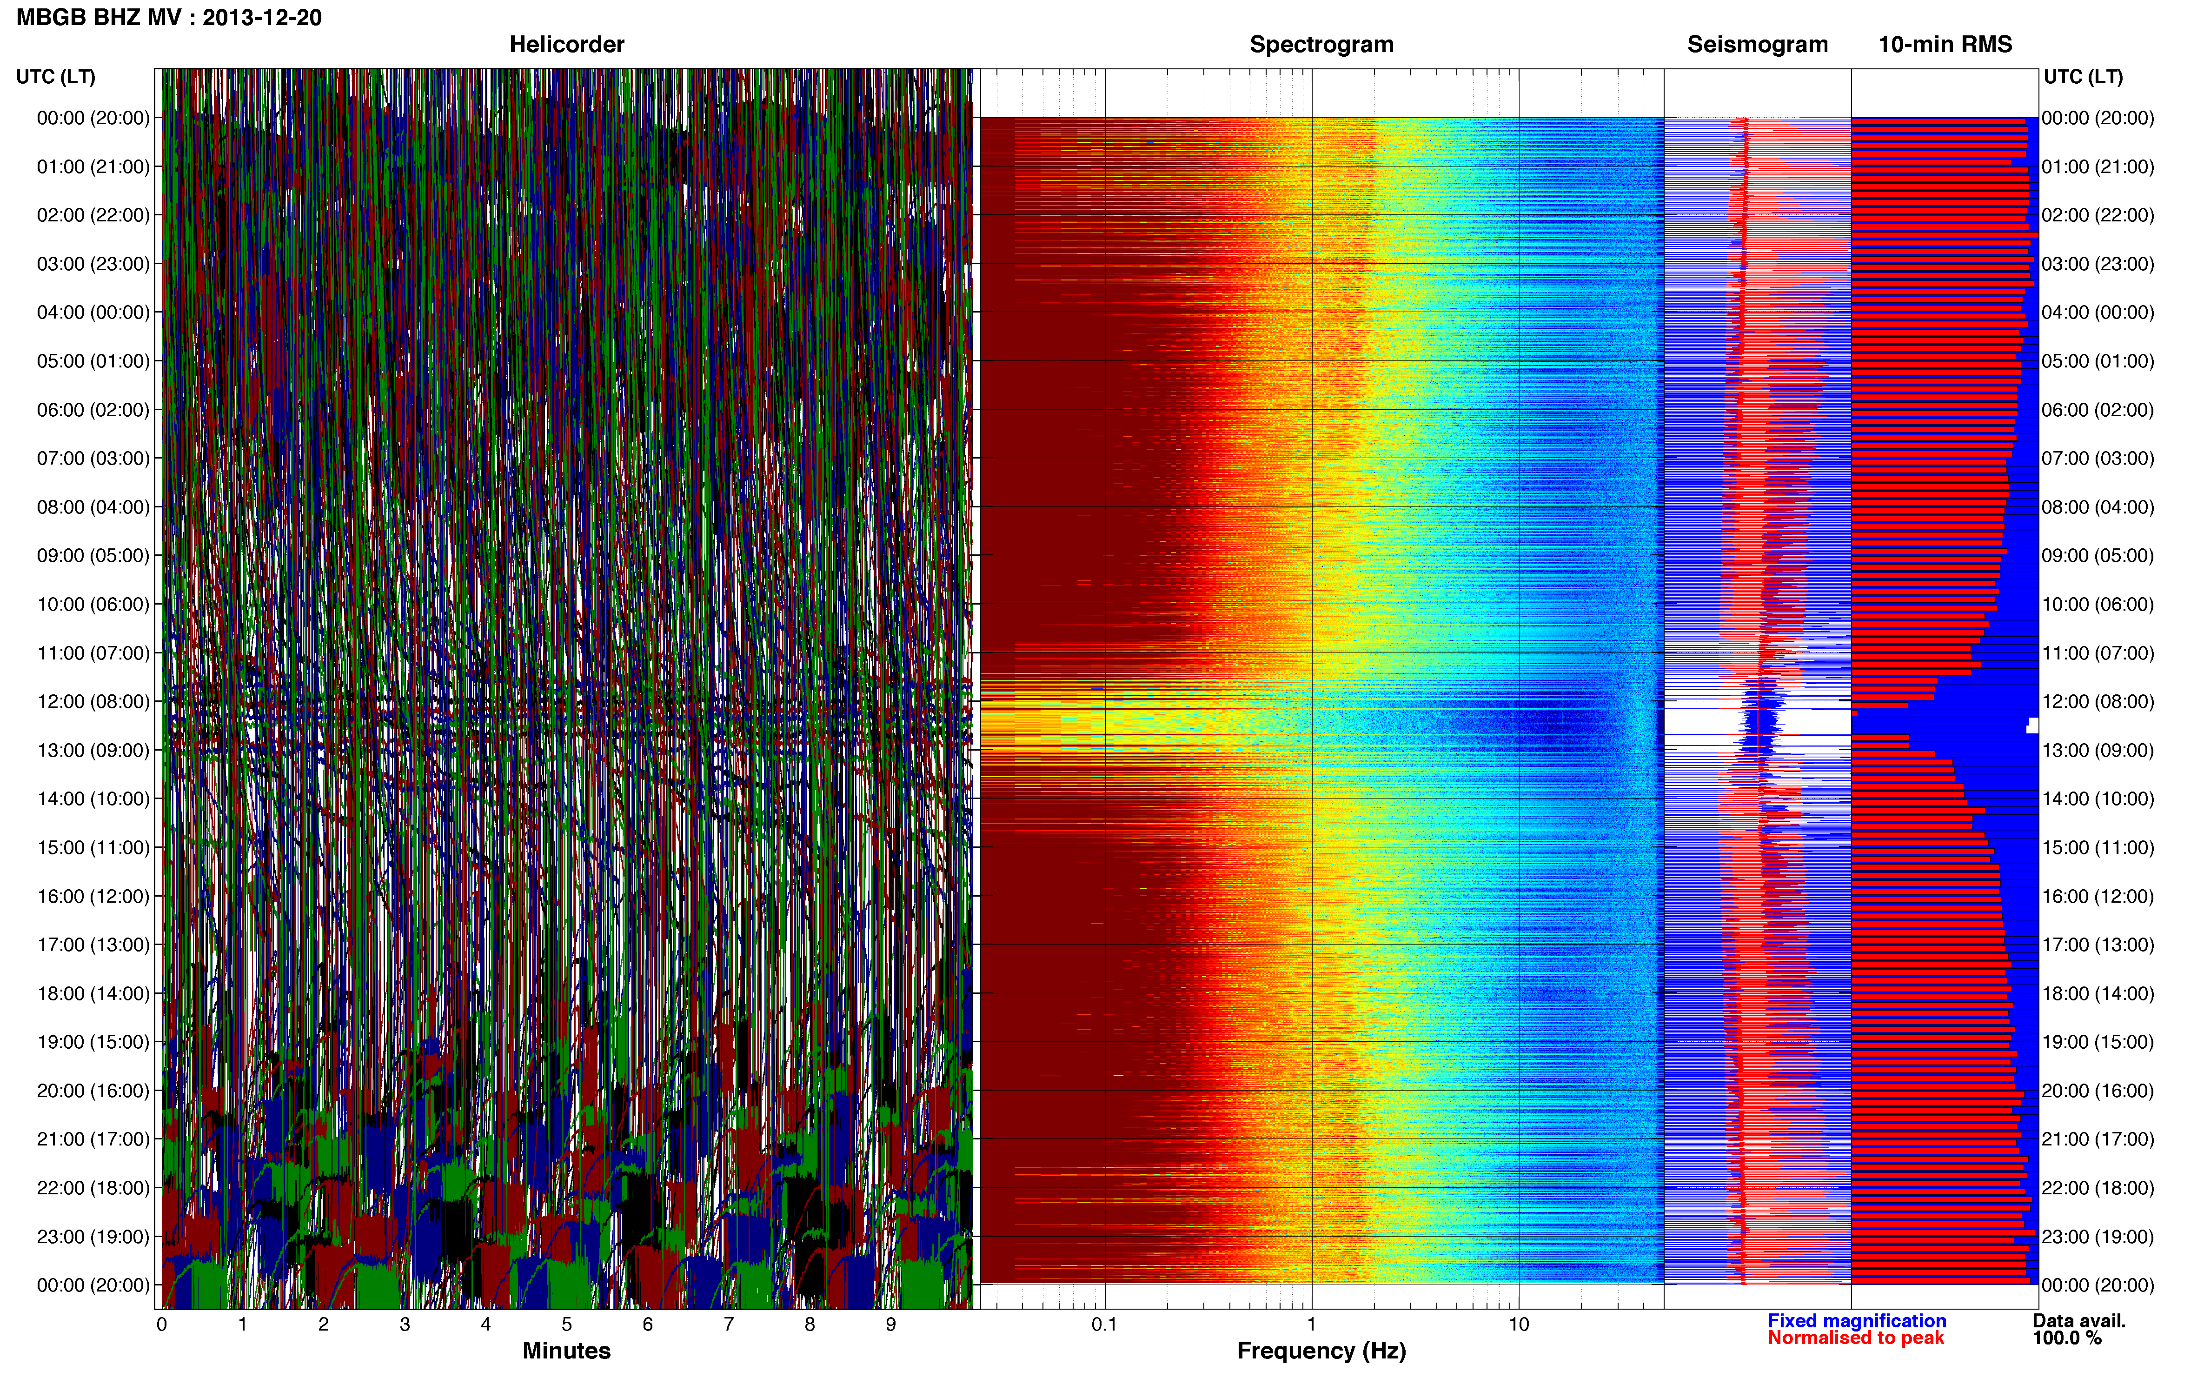Click the left 'UTC (LT)' axis label
Image resolution: width=2204 pixels, height=1378 pixels.
click(x=56, y=77)
